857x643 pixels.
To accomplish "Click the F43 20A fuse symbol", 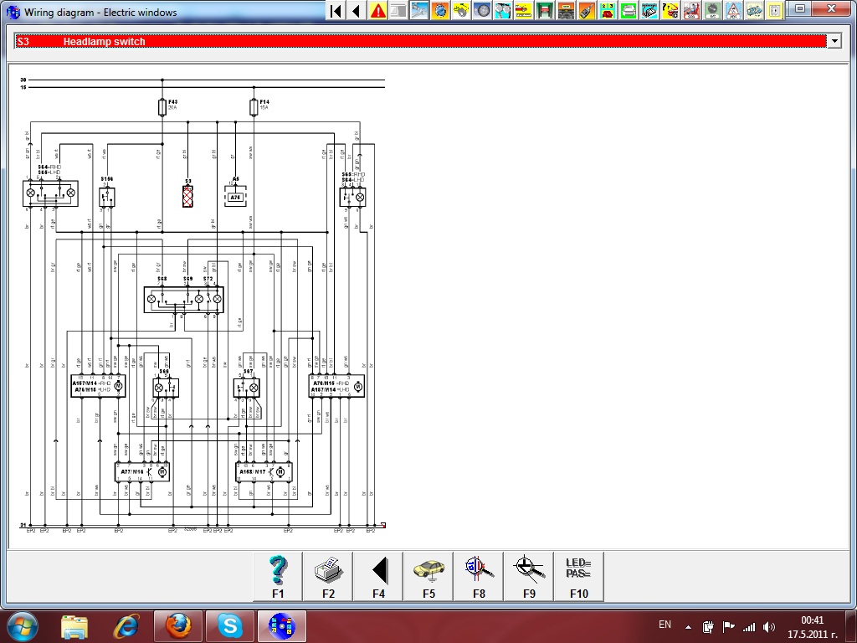I will pos(162,107).
